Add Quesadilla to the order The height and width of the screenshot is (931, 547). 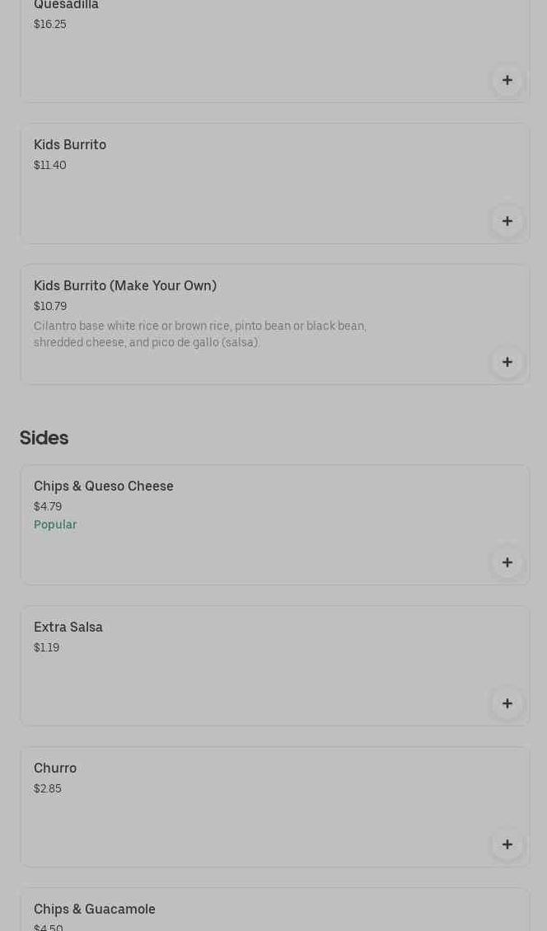pyautogui.click(x=507, y=80)
